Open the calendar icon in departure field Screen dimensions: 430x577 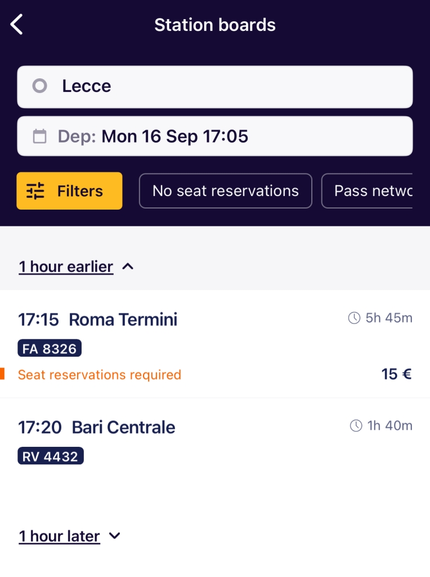pos(40,136)
